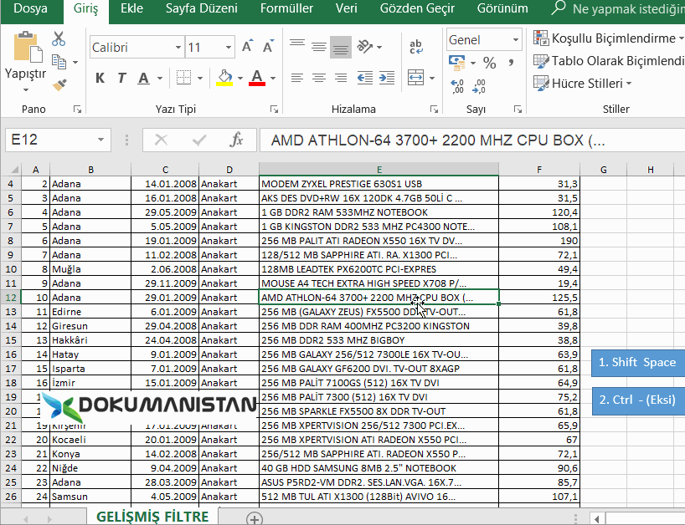Open Yapıştır paste options arrow
685x525 pixels.
tap(26, 89)
